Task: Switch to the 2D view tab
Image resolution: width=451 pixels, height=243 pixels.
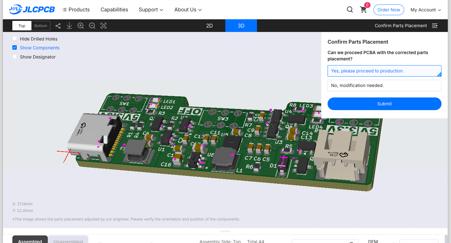Action: 210,26
